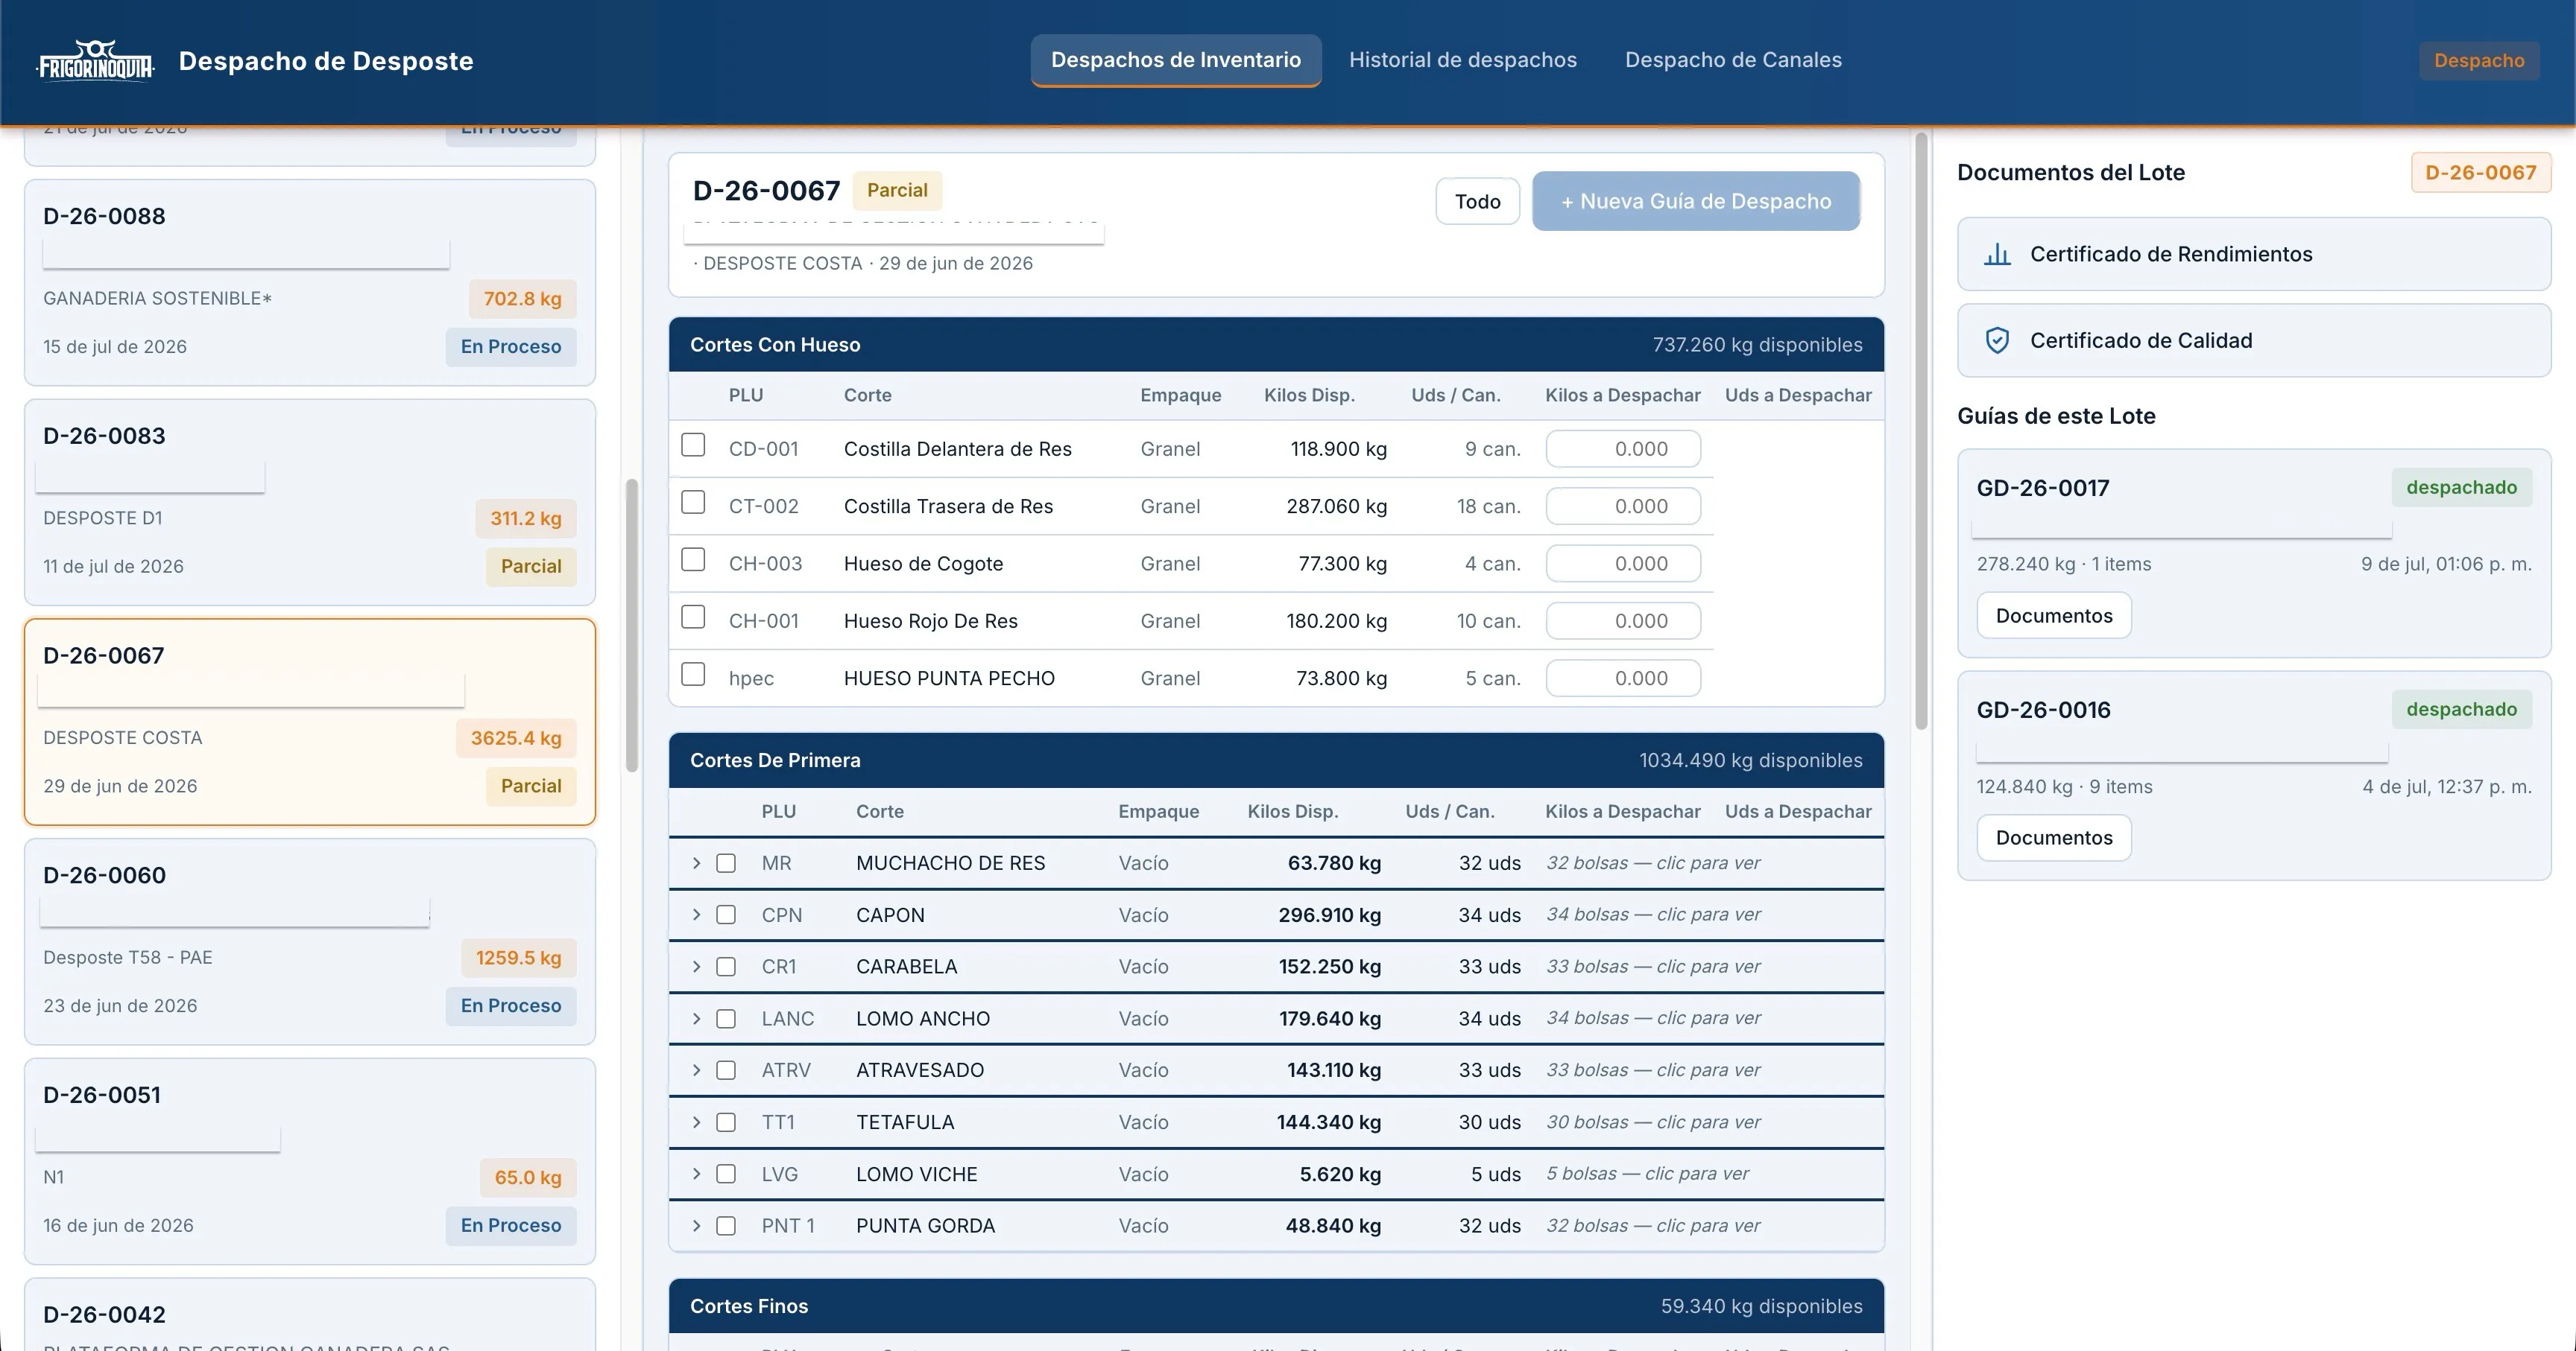The height and width of the screenshot is (1351, 2576).
Task: Select the Hueso Rojo De Res checkbox
Action: [693, 617]
